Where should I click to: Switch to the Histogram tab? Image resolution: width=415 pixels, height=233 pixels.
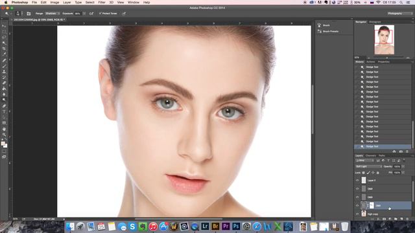tap(375, 22)
